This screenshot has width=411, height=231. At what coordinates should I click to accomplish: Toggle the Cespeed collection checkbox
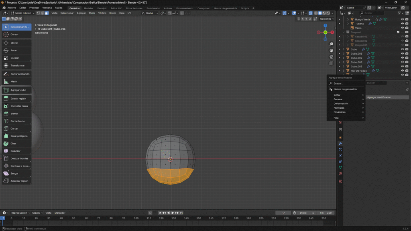(398, 32)
